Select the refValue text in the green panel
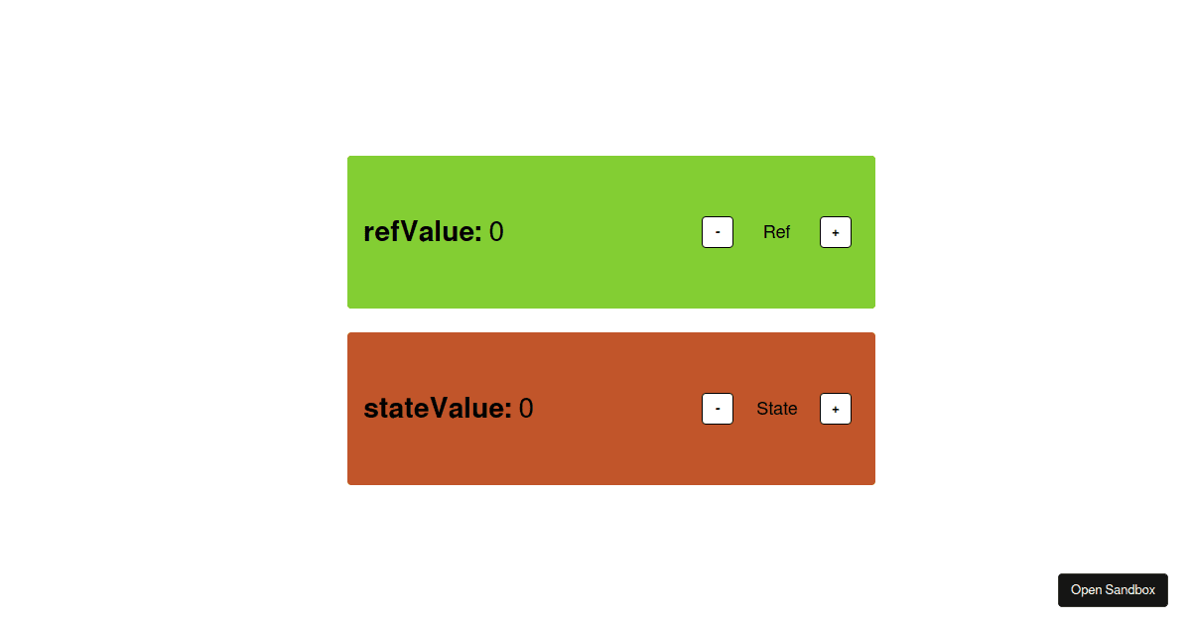 click(422, 231)
